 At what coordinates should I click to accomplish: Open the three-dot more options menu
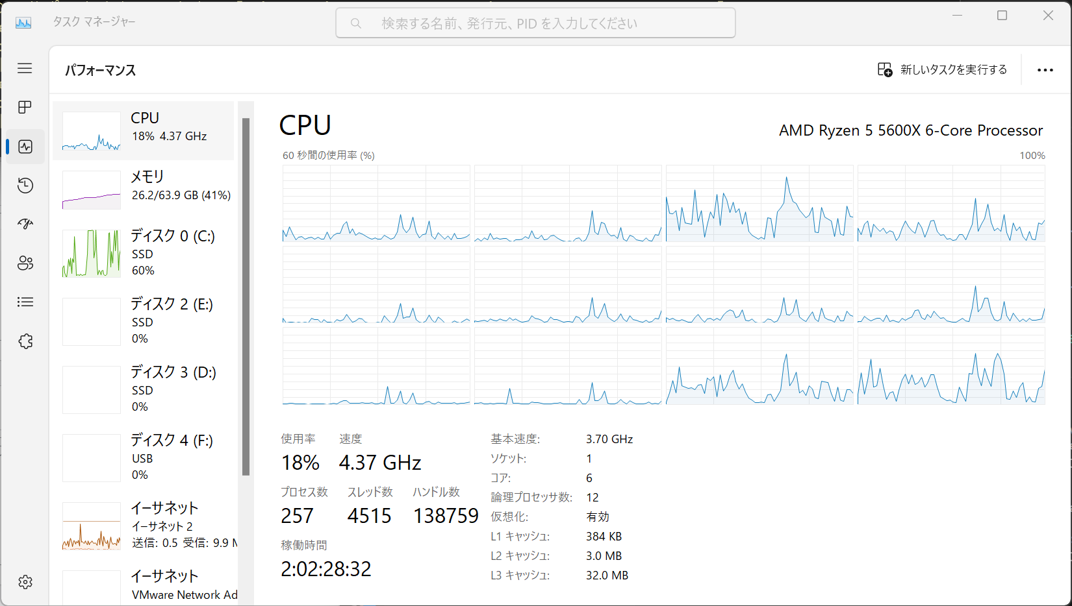[1045, 70]
